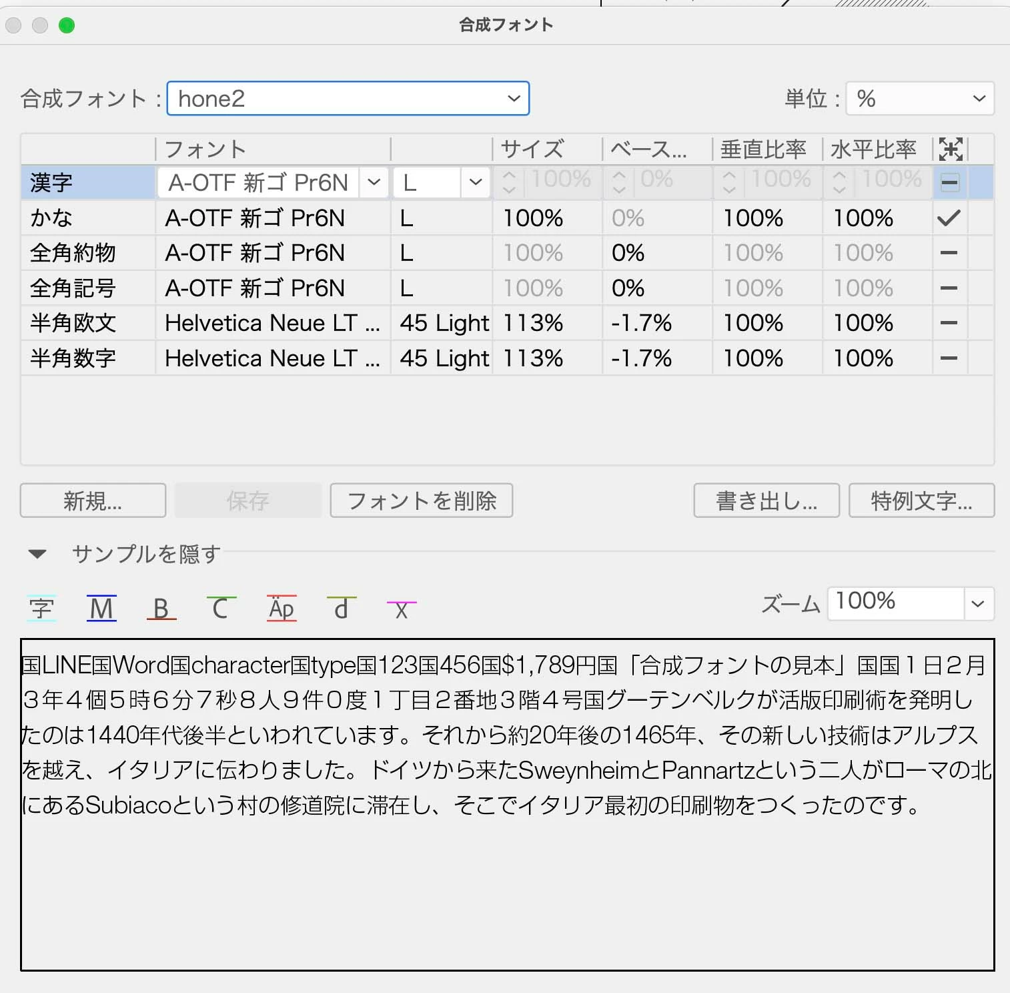Image resolution: width=1010 pixels, height=993 pixels.
Task: Toggle center scaling for 半角欧文 row
Action: (x=949, y=323)
